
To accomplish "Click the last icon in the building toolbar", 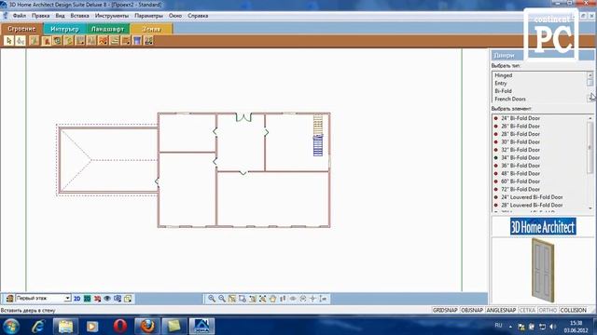I will (148, 40).
